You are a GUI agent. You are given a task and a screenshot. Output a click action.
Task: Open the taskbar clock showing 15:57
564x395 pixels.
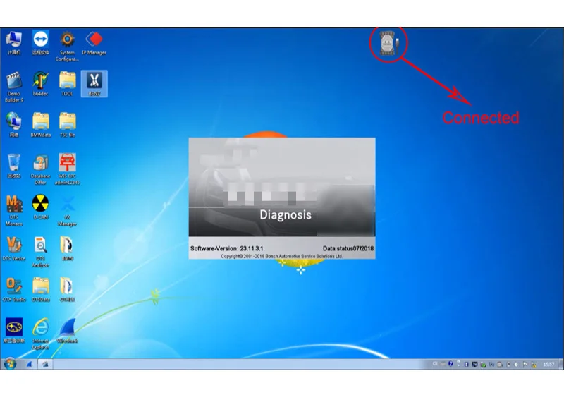548,365
